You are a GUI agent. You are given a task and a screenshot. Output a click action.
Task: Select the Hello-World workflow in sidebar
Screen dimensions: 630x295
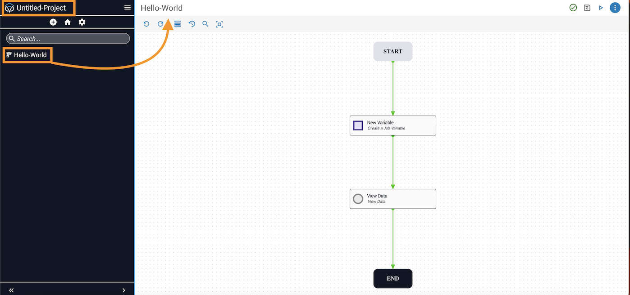[x=30, y=55]
